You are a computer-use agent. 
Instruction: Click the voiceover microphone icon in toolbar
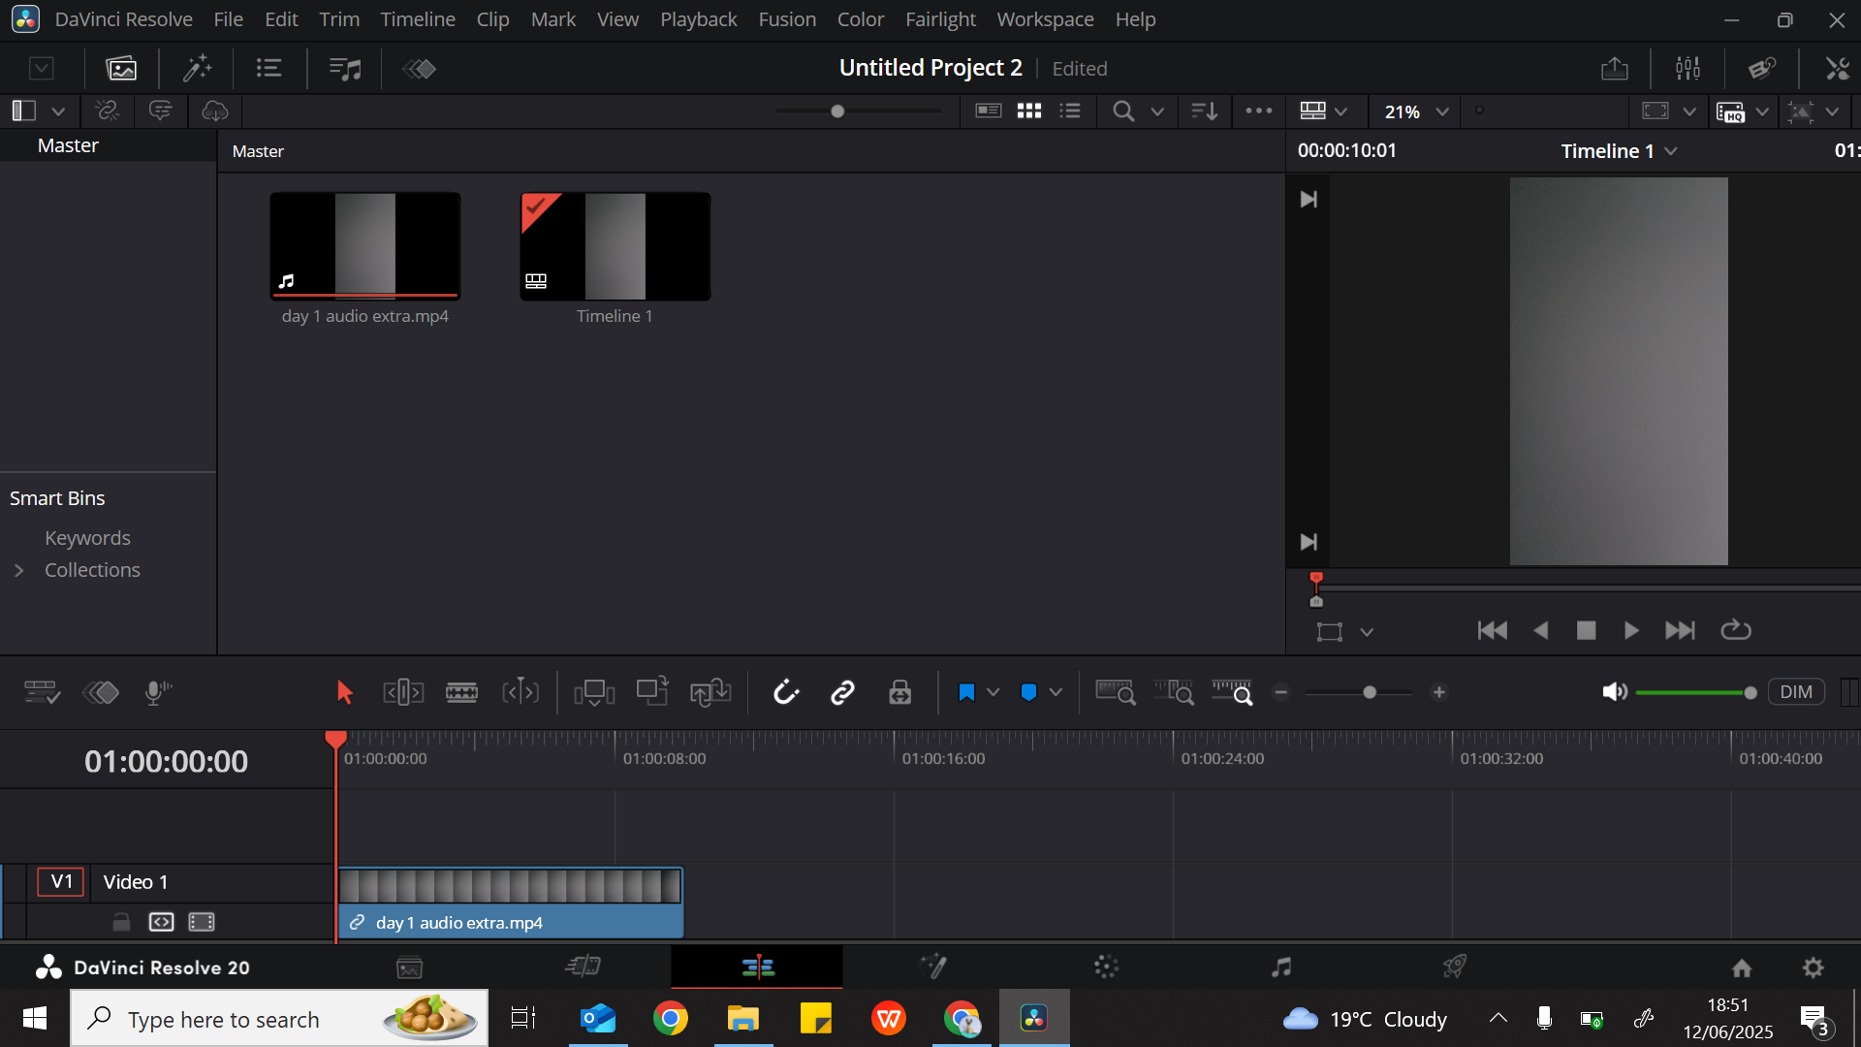pos(157,692)
